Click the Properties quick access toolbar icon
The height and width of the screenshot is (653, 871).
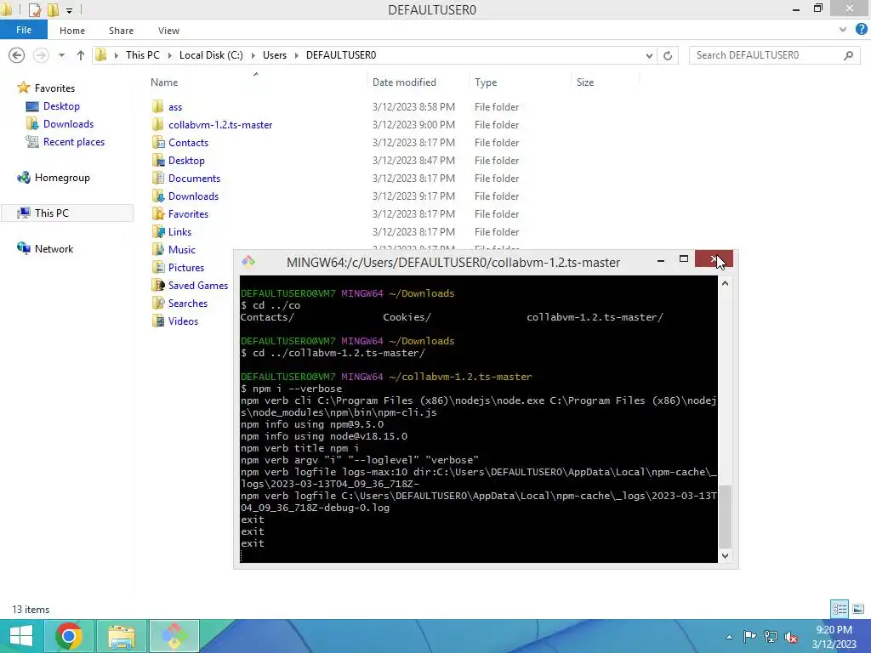tap(34, 9)
